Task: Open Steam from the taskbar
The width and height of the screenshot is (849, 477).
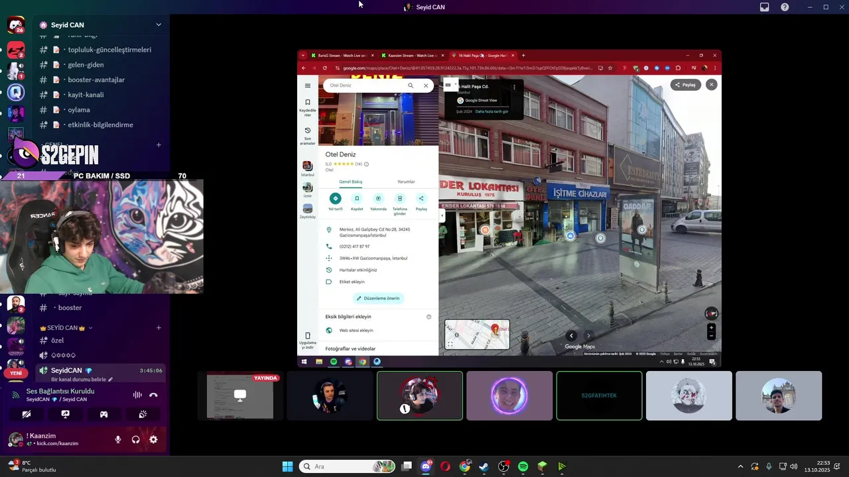Action: [484, 466]
